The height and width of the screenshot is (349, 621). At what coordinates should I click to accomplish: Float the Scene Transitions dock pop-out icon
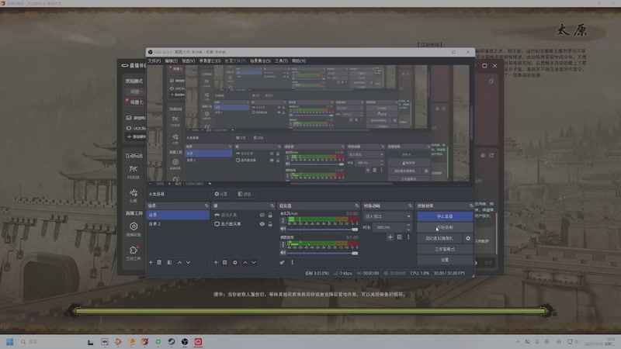410,206
